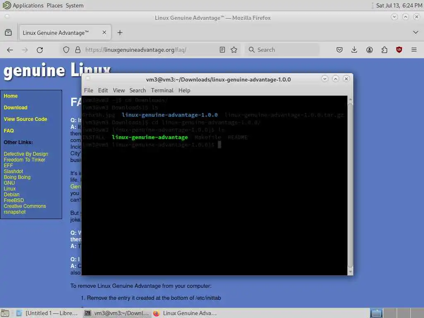This screenshot has width=424, height=318.
Task: Bookmark this page with the star icon
Action: (234, 50)
